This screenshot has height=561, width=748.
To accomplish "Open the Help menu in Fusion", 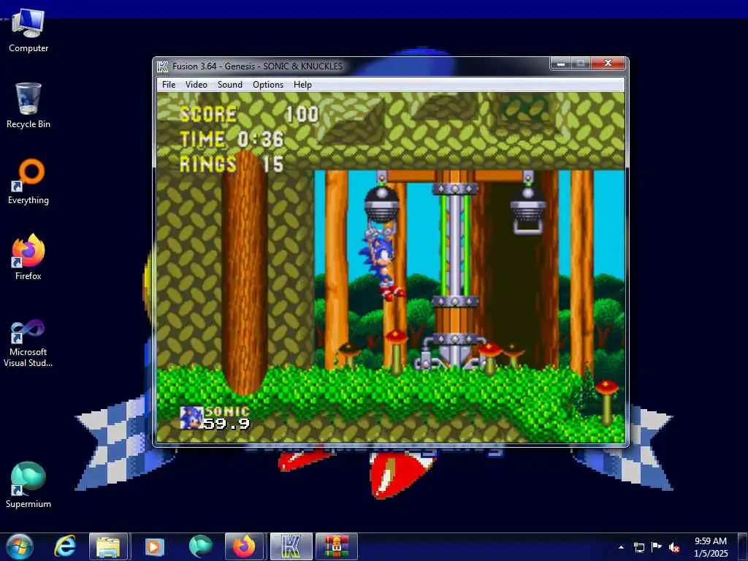I will click(x=302, y=85).
